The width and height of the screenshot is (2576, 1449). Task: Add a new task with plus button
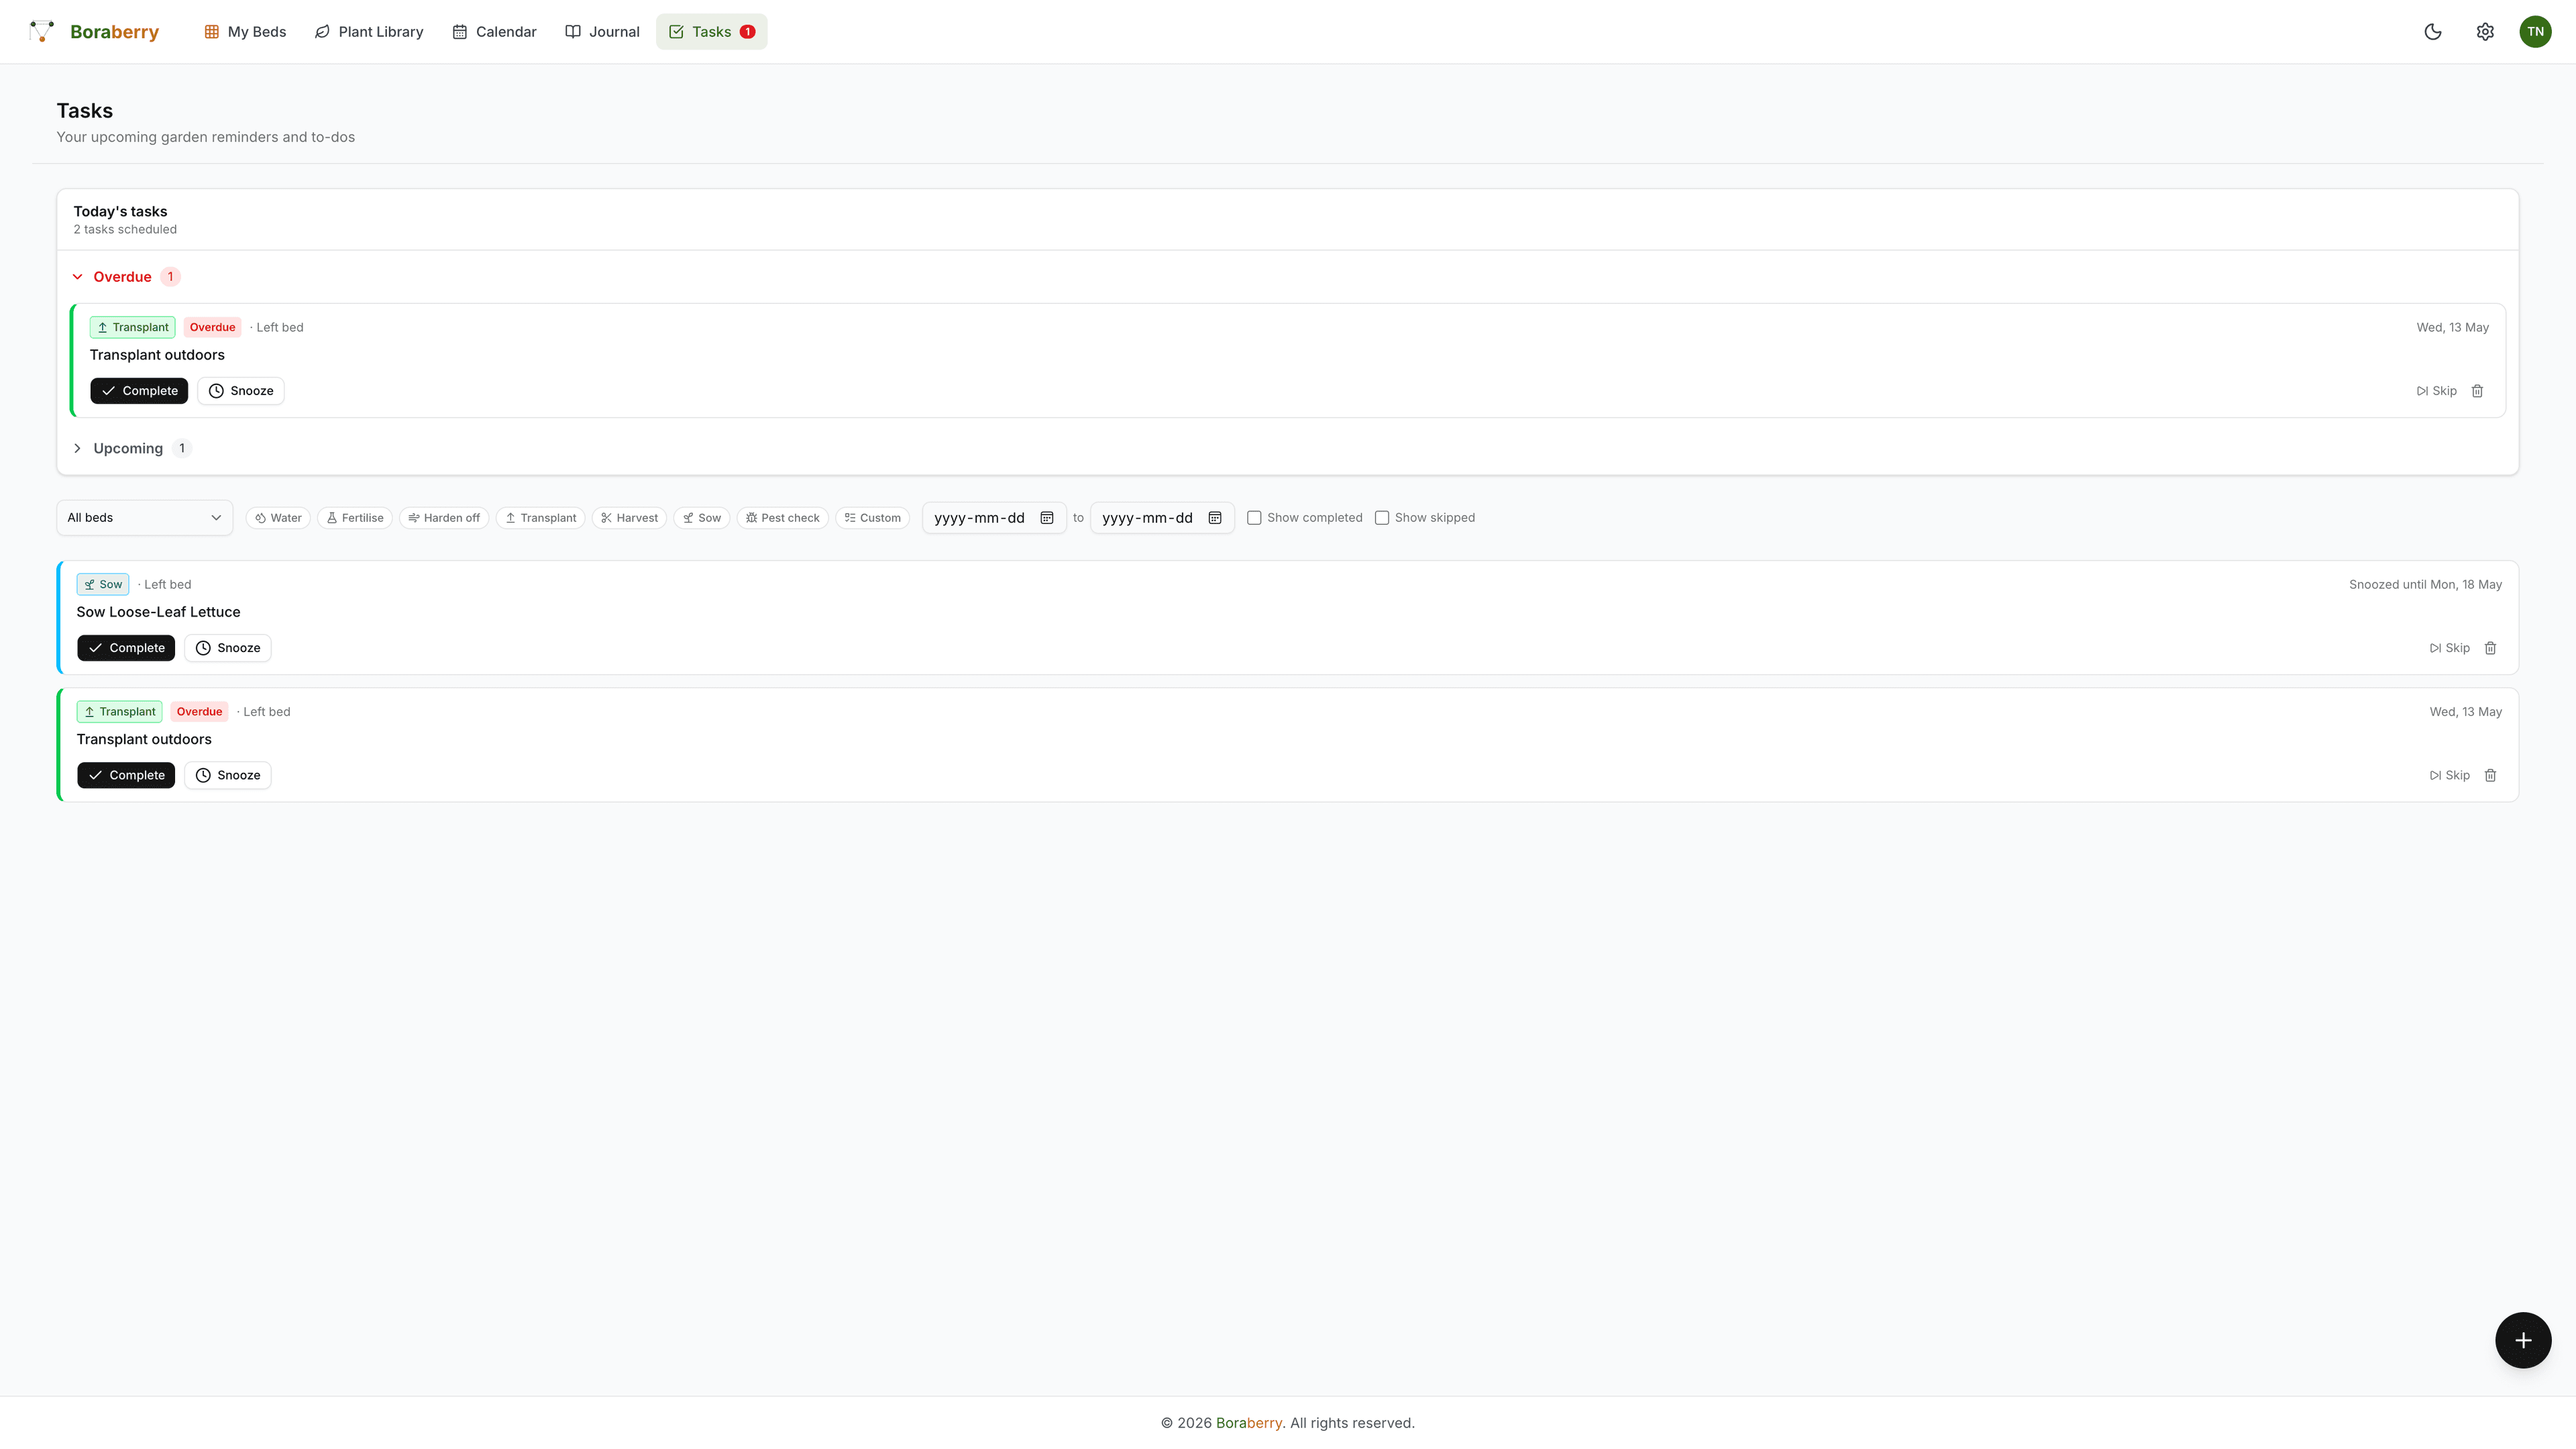click(x=2523, y=1340)
